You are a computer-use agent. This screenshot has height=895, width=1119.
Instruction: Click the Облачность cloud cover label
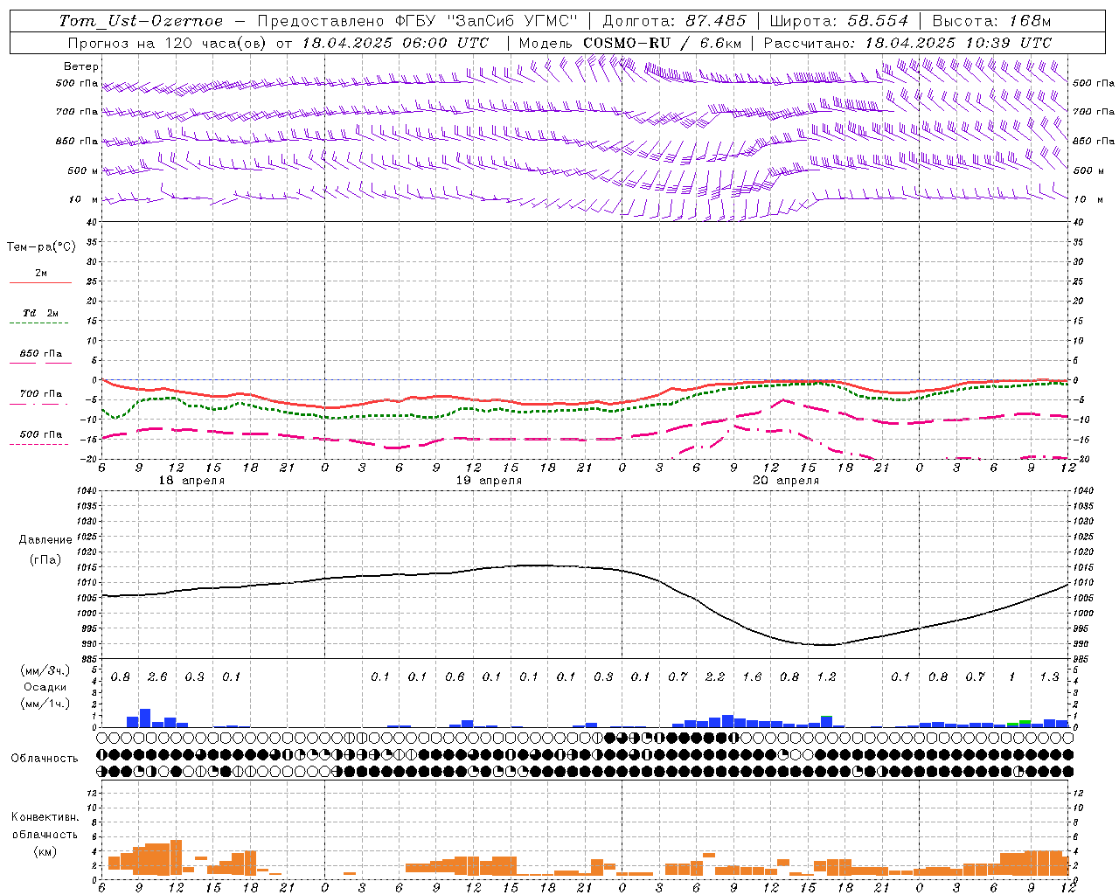point(45,758)
